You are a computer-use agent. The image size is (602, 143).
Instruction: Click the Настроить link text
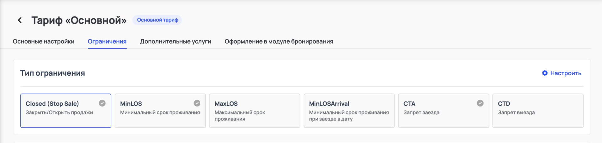(x=566, y=73)
